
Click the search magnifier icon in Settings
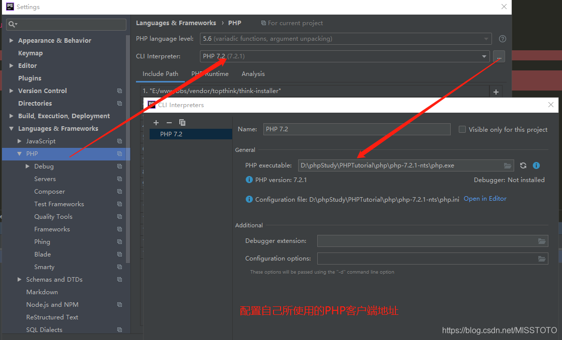click(x=13, y=24)
